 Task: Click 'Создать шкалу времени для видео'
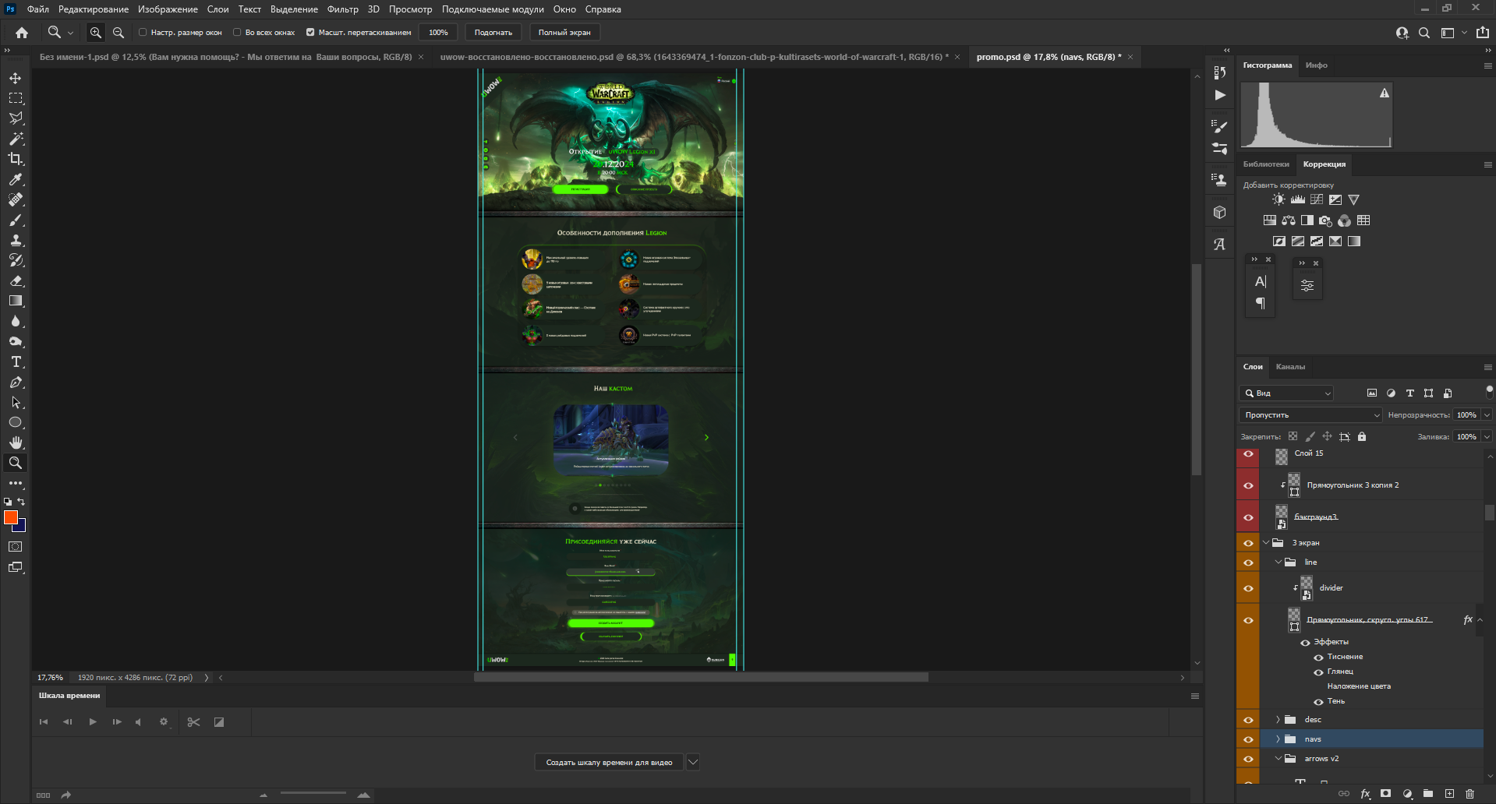[609, 763]
